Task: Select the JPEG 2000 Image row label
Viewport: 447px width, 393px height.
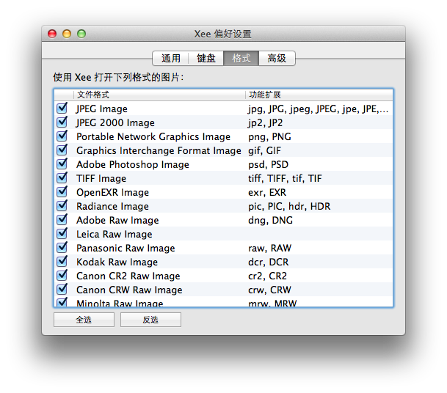Action: point(115,122)
